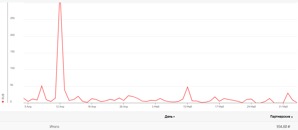The image size is (298, 130).
Task: Click the 934,68 ₽ total value
Action: point(283,127)
